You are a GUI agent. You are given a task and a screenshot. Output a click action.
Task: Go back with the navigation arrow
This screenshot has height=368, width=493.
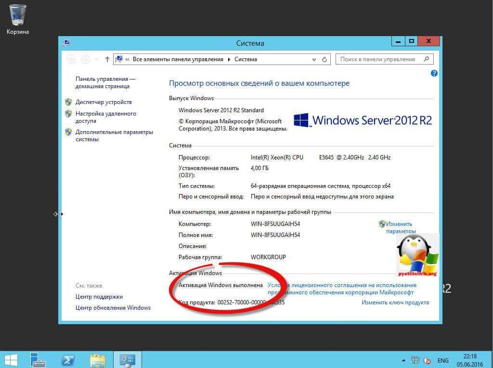pos(71,59)
